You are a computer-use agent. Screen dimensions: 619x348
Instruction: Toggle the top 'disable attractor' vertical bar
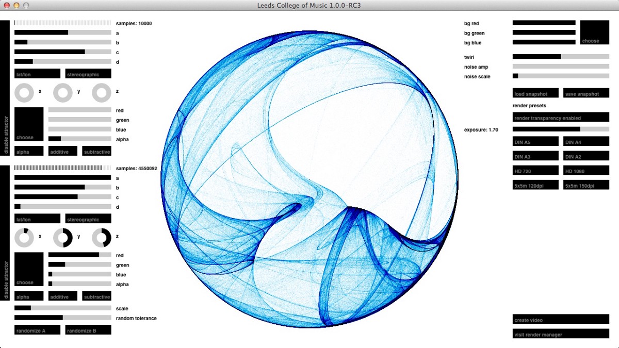click(x=5, y=88)
